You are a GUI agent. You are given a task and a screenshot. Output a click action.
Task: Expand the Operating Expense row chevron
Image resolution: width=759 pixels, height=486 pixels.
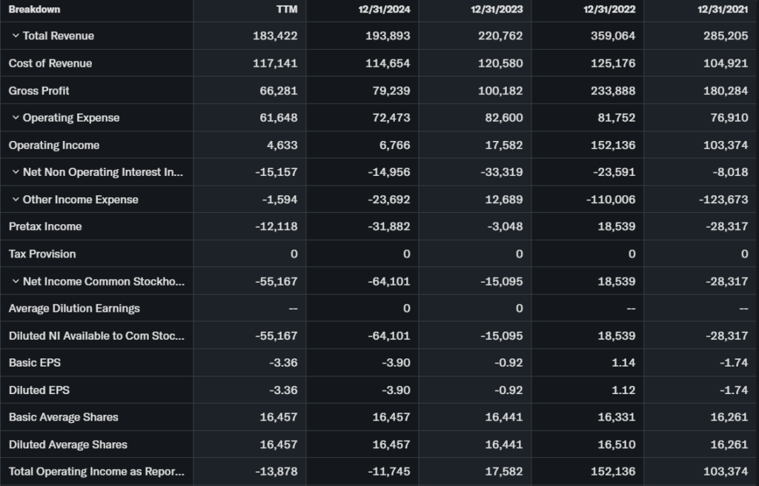[x=16, y=118]
